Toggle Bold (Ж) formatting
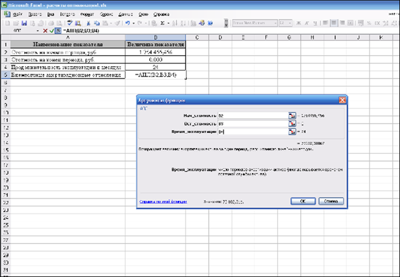 pos(298,23)
